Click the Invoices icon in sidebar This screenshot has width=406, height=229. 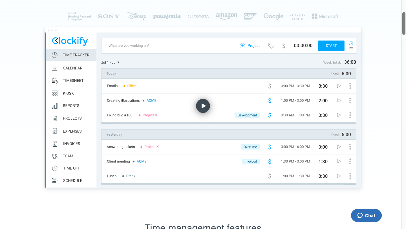click(55, 144)
